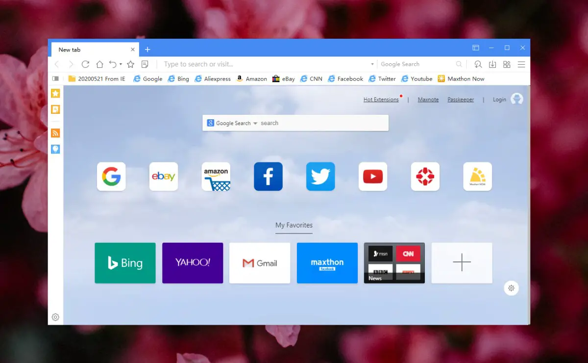This screenshot has height=363, width=588.
Task: Open new tab page settings gear
Action: (511, 288)
